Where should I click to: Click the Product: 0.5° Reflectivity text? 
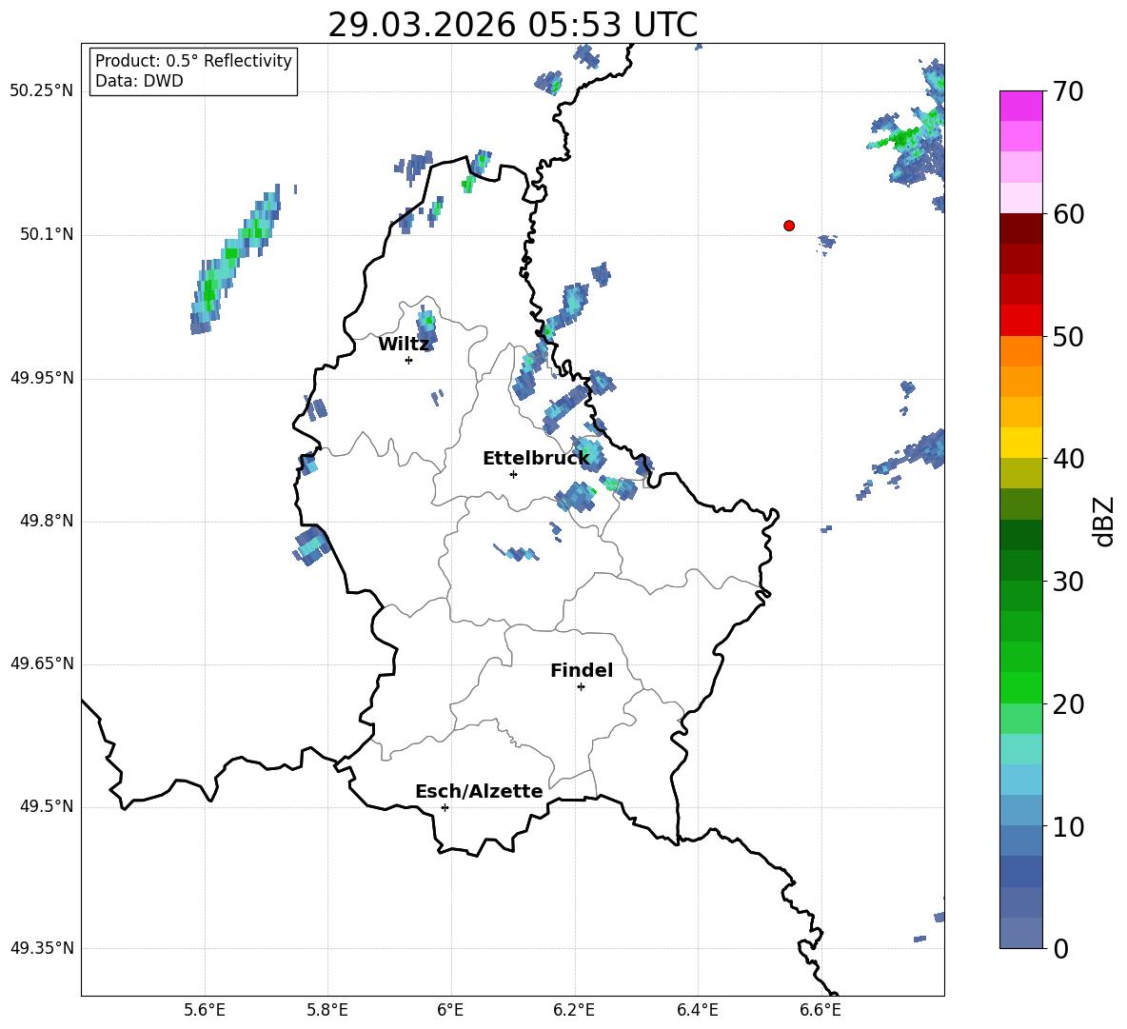pos(193,61)
